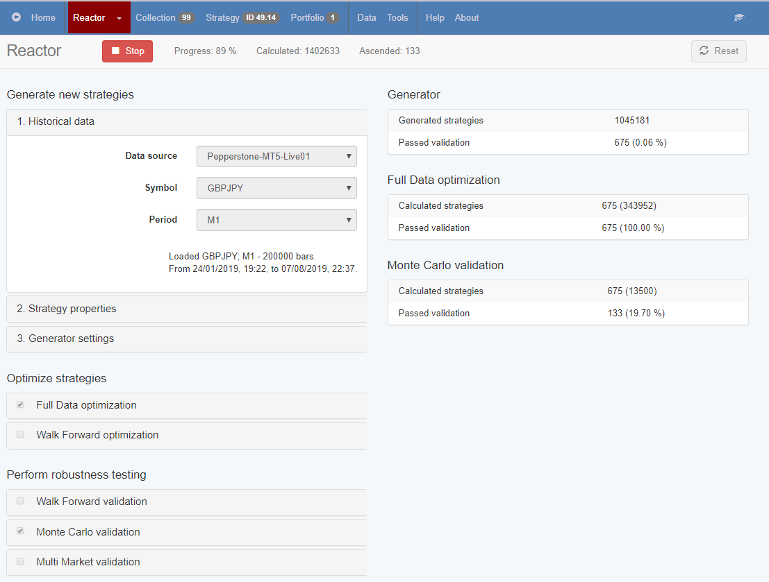Click the Monte Carlo passed value 133 (19.70 %)
Screen dimensions: 769x582
tap(636, 313)
